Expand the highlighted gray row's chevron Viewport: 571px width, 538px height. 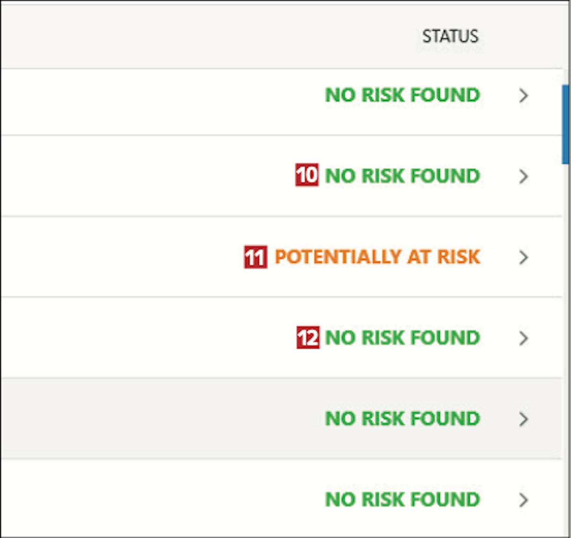click(x=524, y=419)
